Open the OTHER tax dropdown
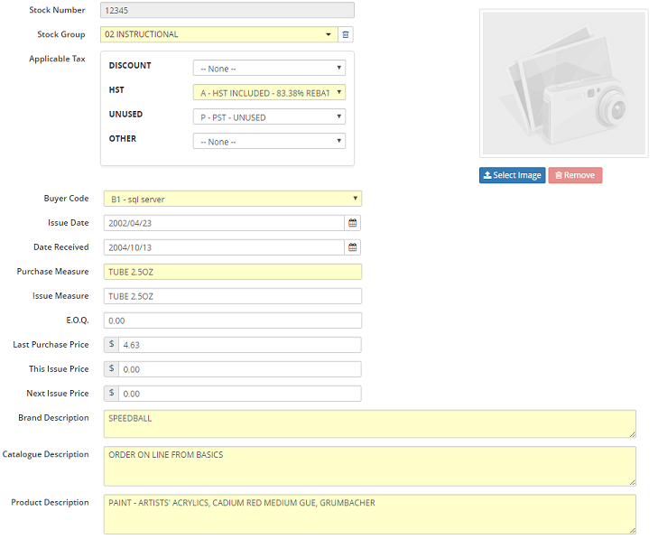658x539 pixels. (x=269, y=141)
